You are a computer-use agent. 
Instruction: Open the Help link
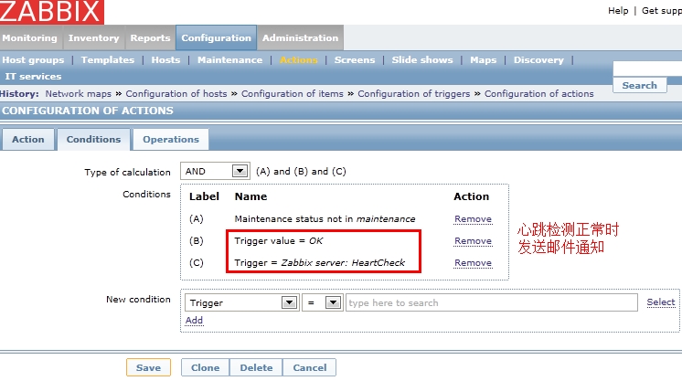pyautogui.click(x=618, y=10)
